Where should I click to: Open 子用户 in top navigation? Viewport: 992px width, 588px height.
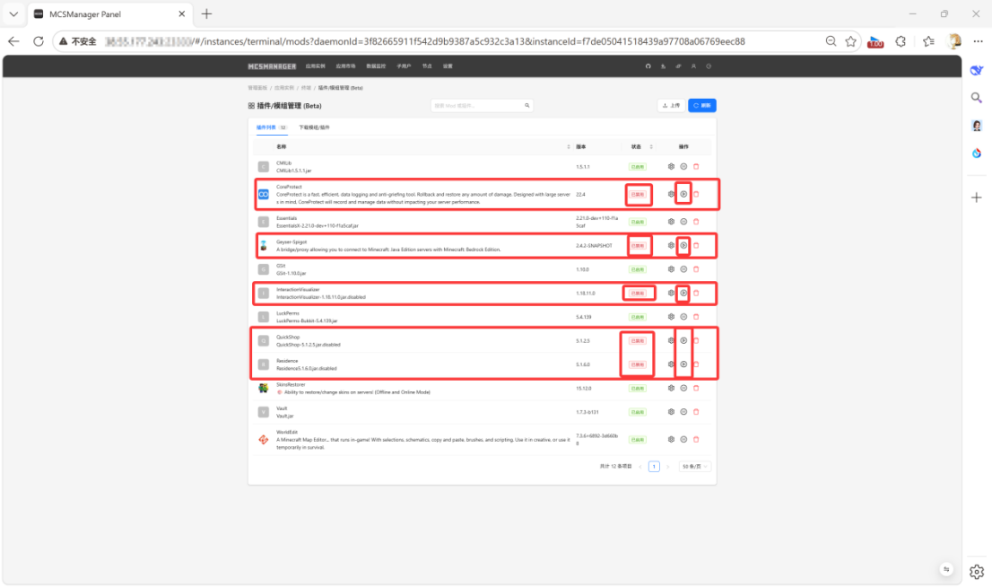click(404, 66)
